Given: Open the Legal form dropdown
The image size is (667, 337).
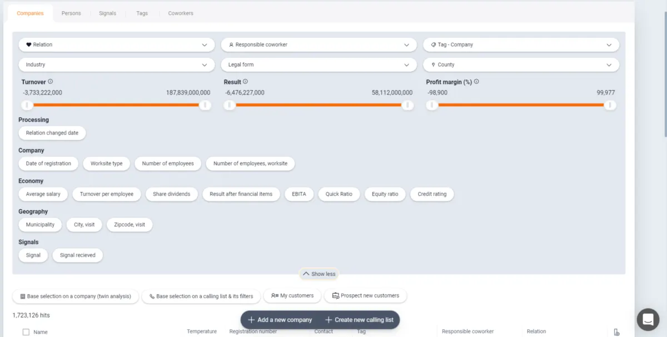Looking at the screenshot, I should 318,65.
